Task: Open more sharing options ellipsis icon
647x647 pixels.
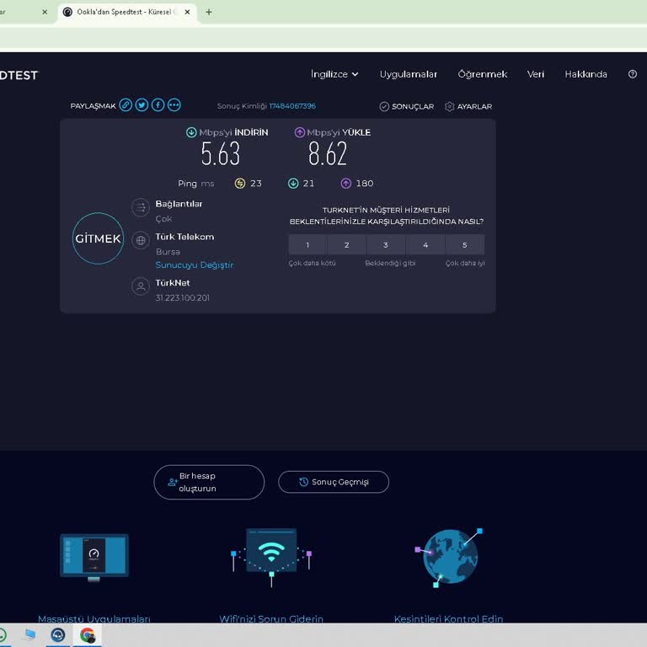Action: click(x=174, y=105)
